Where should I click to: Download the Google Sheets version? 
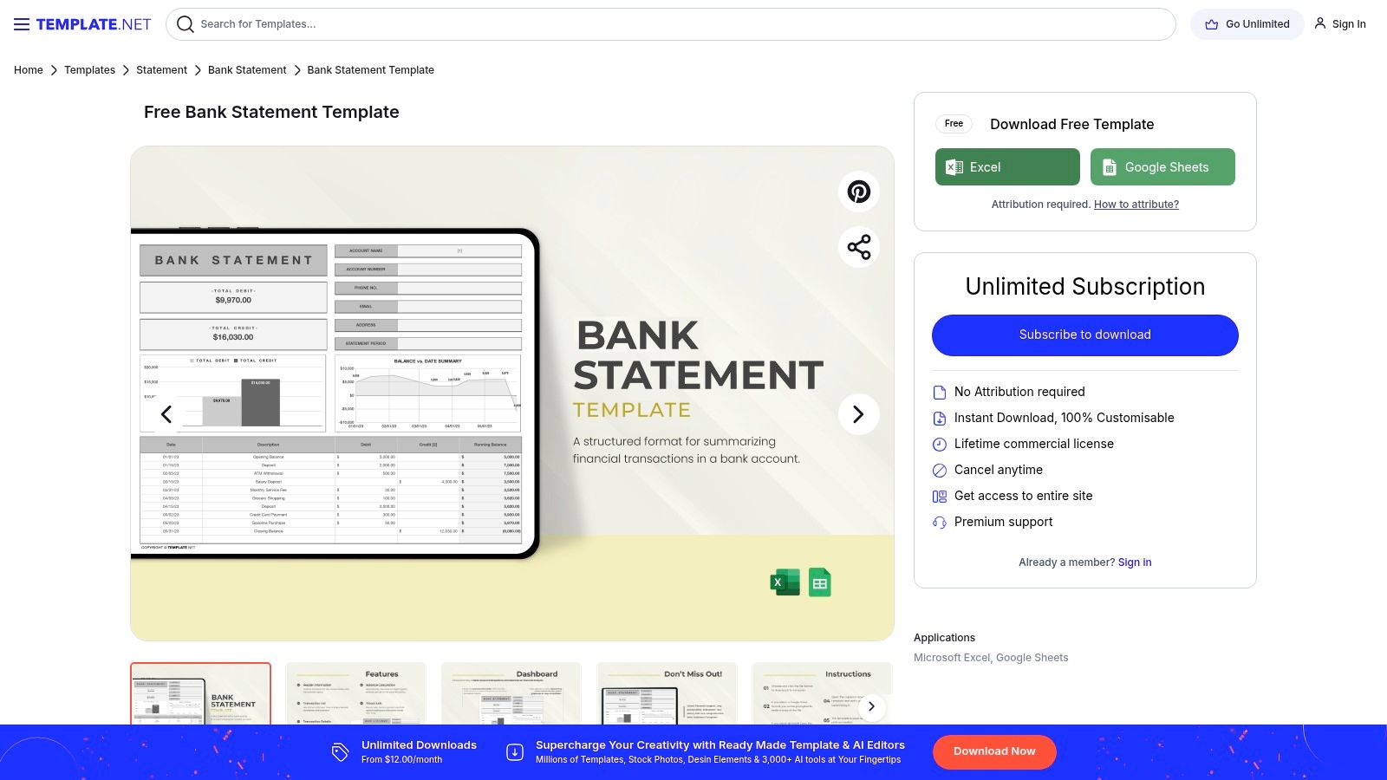tap(1162, 167)
